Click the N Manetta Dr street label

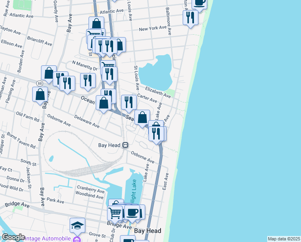(x=85, y=65)
